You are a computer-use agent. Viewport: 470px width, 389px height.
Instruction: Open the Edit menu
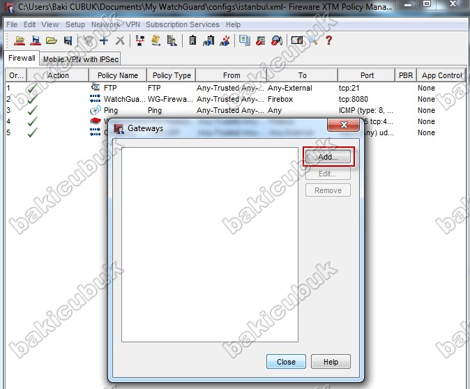(30, 24)
